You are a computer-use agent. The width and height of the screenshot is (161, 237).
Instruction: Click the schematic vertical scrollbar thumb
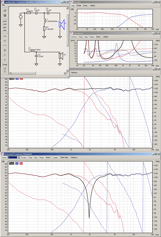(x=67, y=30)
